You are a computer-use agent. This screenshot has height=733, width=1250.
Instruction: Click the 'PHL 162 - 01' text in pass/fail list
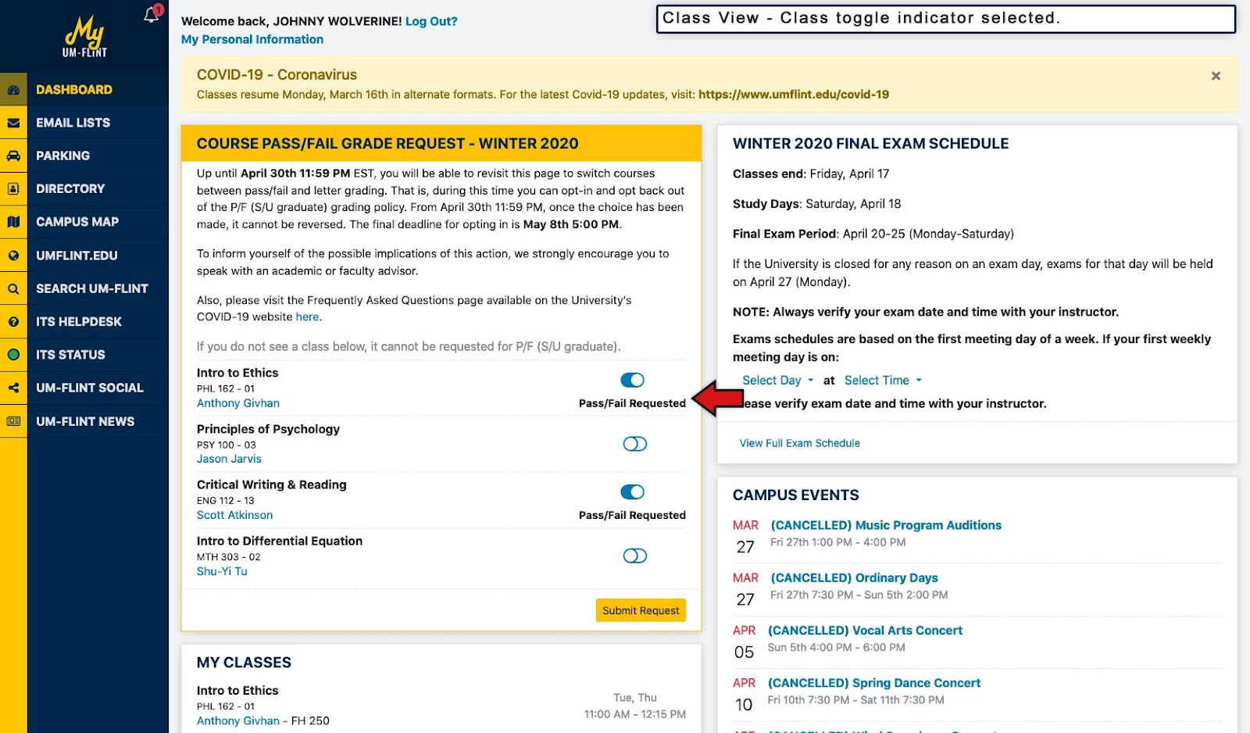226,388
